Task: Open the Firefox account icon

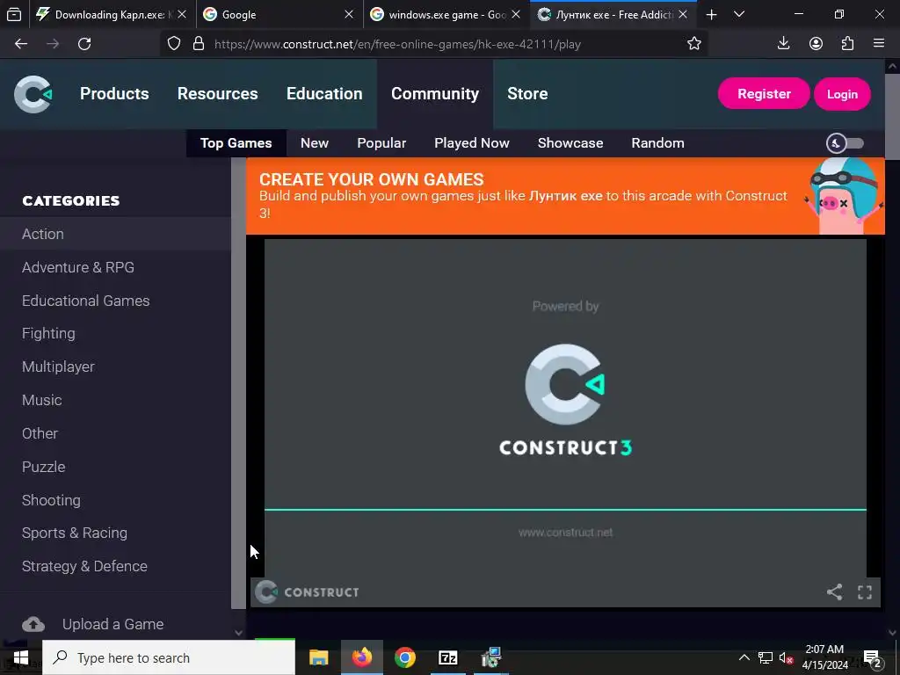Action: coord(816,44)
